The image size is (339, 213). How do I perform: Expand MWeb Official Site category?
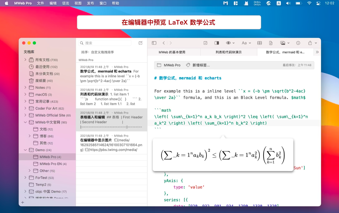(x=25, y=115)
